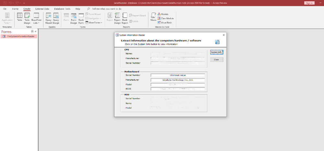The width and height of the screenshot is (324, 151).
Task: Select FrmSystemInformationReader in the navigation pane
Action: pos(19,36)
